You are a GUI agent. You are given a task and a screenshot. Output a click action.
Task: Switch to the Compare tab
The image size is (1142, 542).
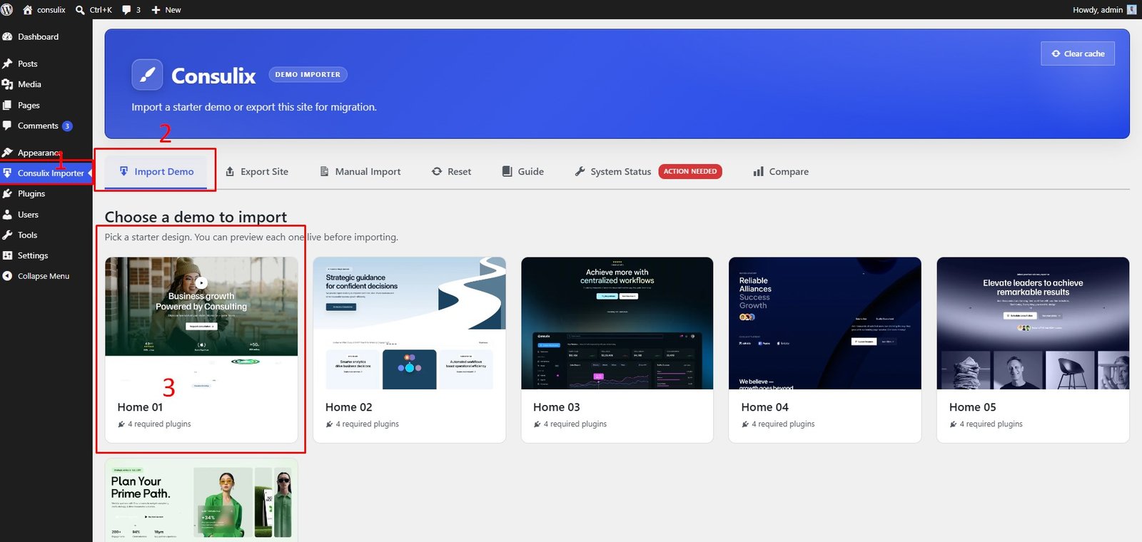click(x=781, y=172)
